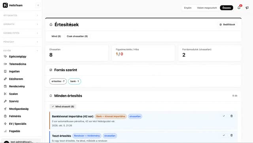
Task: Open Mezőgazdaság module link
Action: (x=19, y=109)
